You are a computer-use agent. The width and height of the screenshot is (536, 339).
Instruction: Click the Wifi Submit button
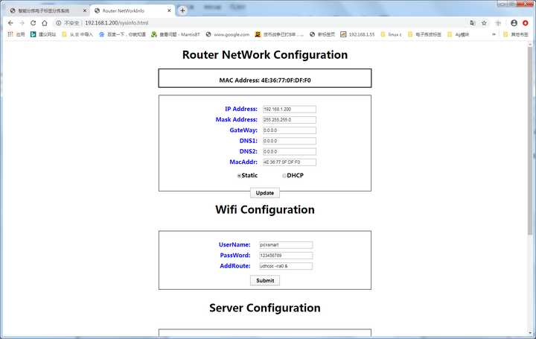pos(265,280)
